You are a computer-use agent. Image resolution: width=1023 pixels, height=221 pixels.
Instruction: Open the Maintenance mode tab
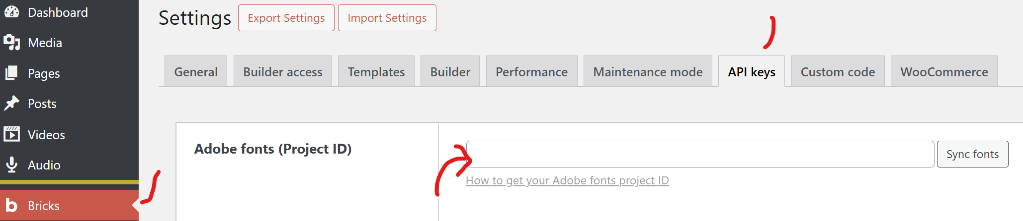coord(648,71)
